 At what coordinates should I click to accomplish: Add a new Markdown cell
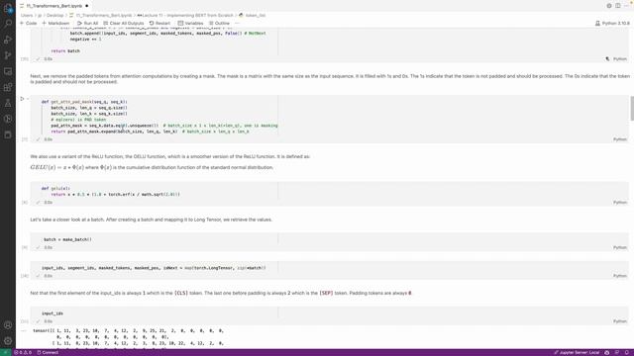click(x=55, y=24)
